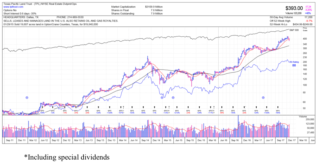
Task: Click the Price Scale header label
Action: click(305, 29)
